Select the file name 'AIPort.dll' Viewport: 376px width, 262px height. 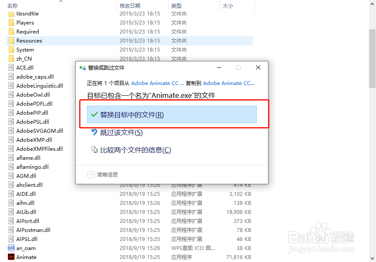click(x=28, y=221)
